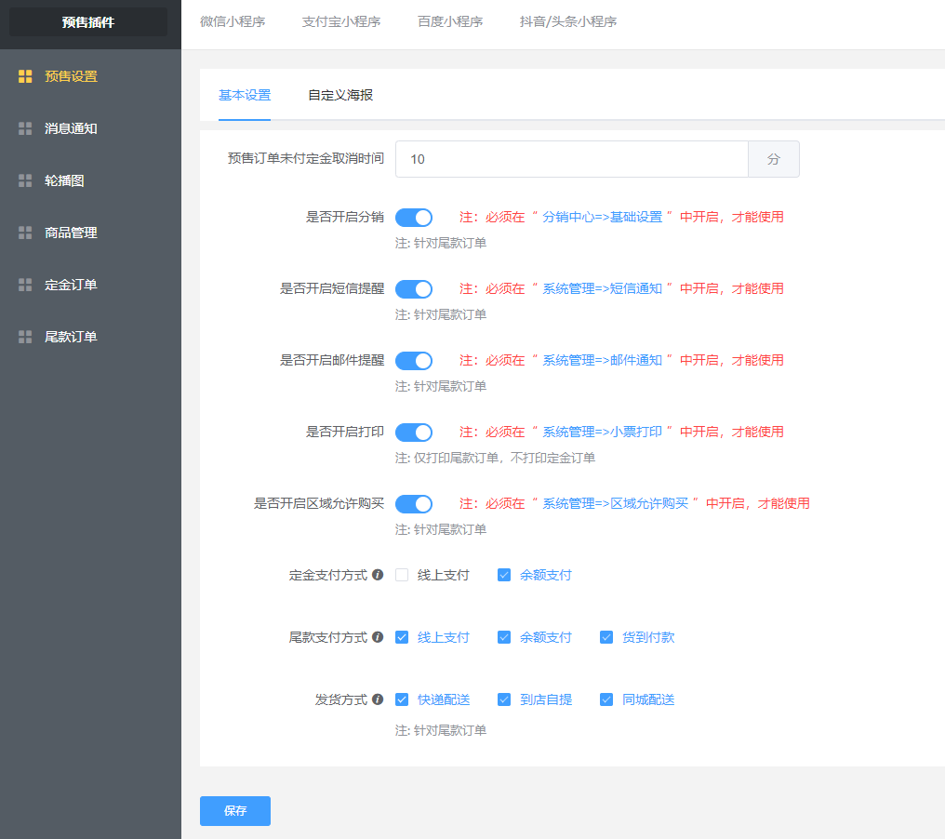Click the grid icon beside 尾款订单
This screenshot has width=945, height=839.
(25, 337)
